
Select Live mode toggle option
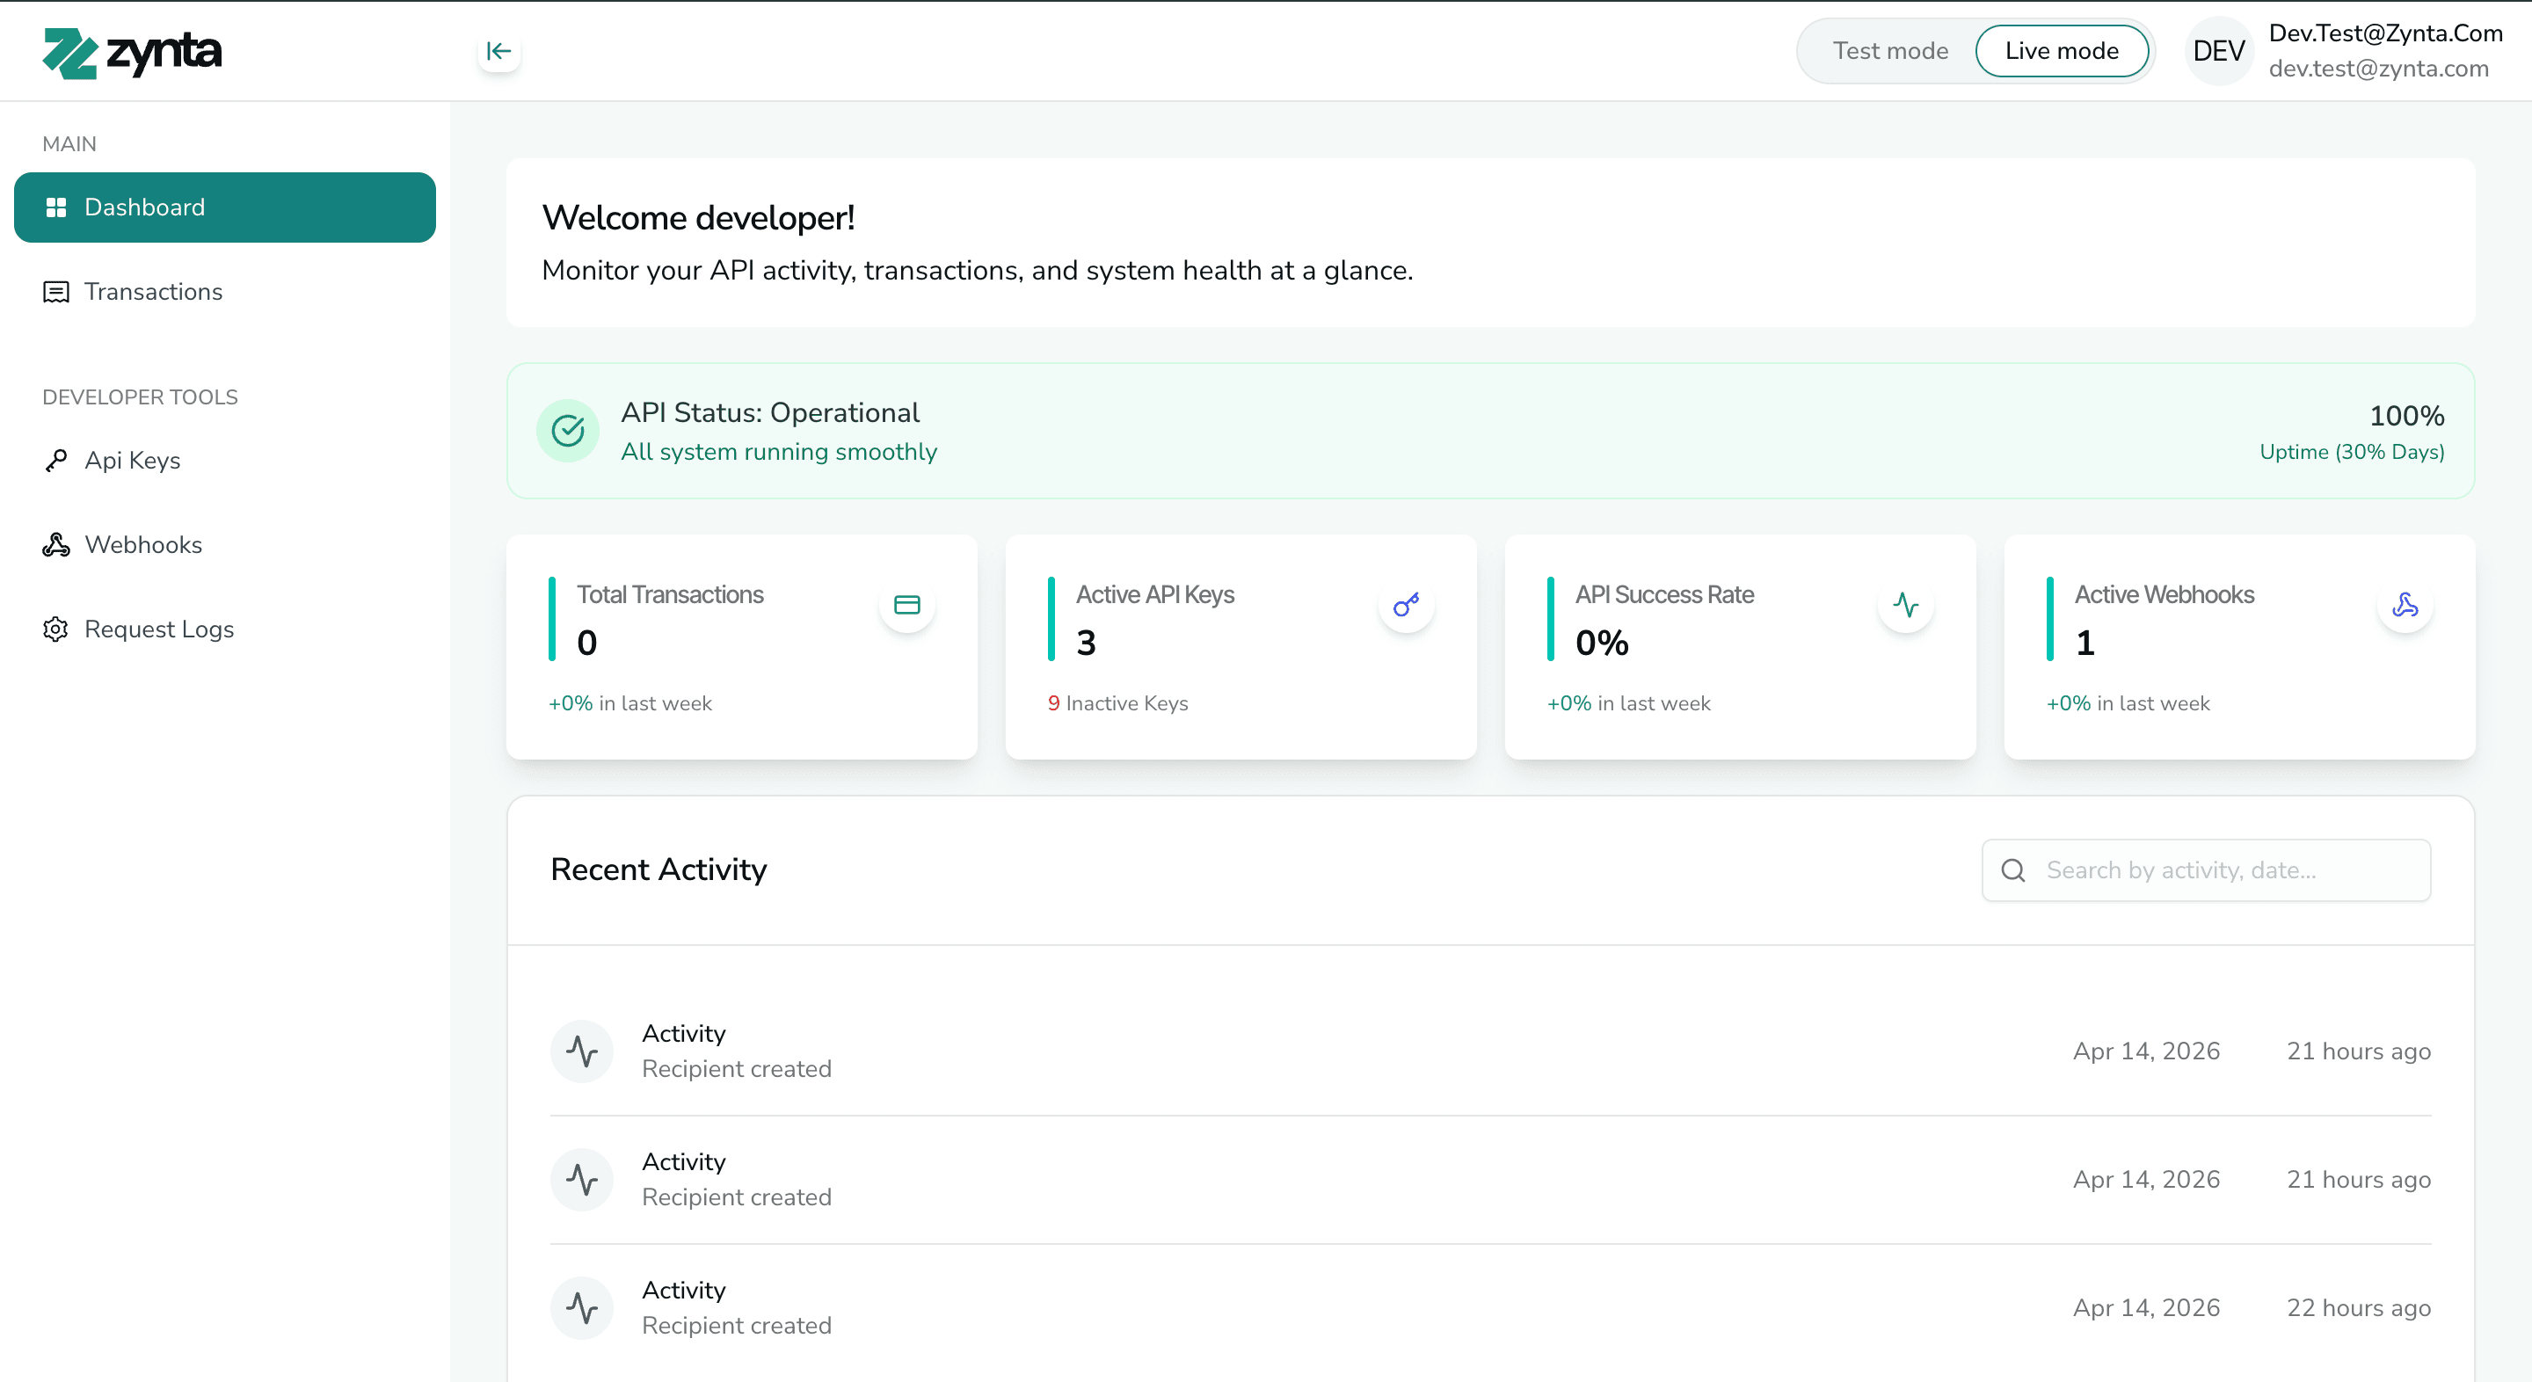tap(2061, 51)
